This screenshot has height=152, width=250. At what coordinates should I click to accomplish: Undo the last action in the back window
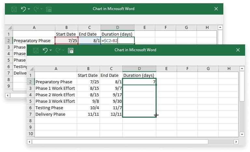23,9
